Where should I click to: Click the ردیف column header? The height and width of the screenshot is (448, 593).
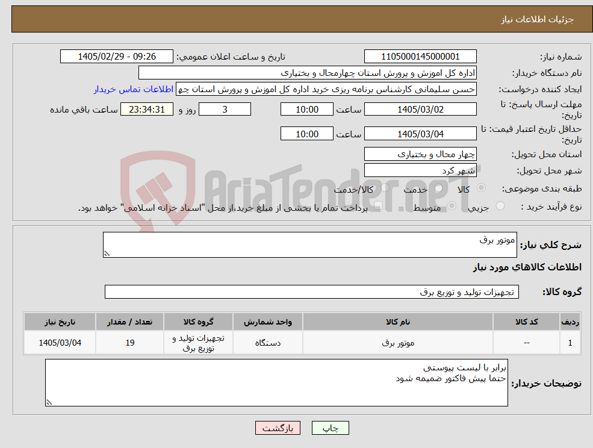[570, 322]
